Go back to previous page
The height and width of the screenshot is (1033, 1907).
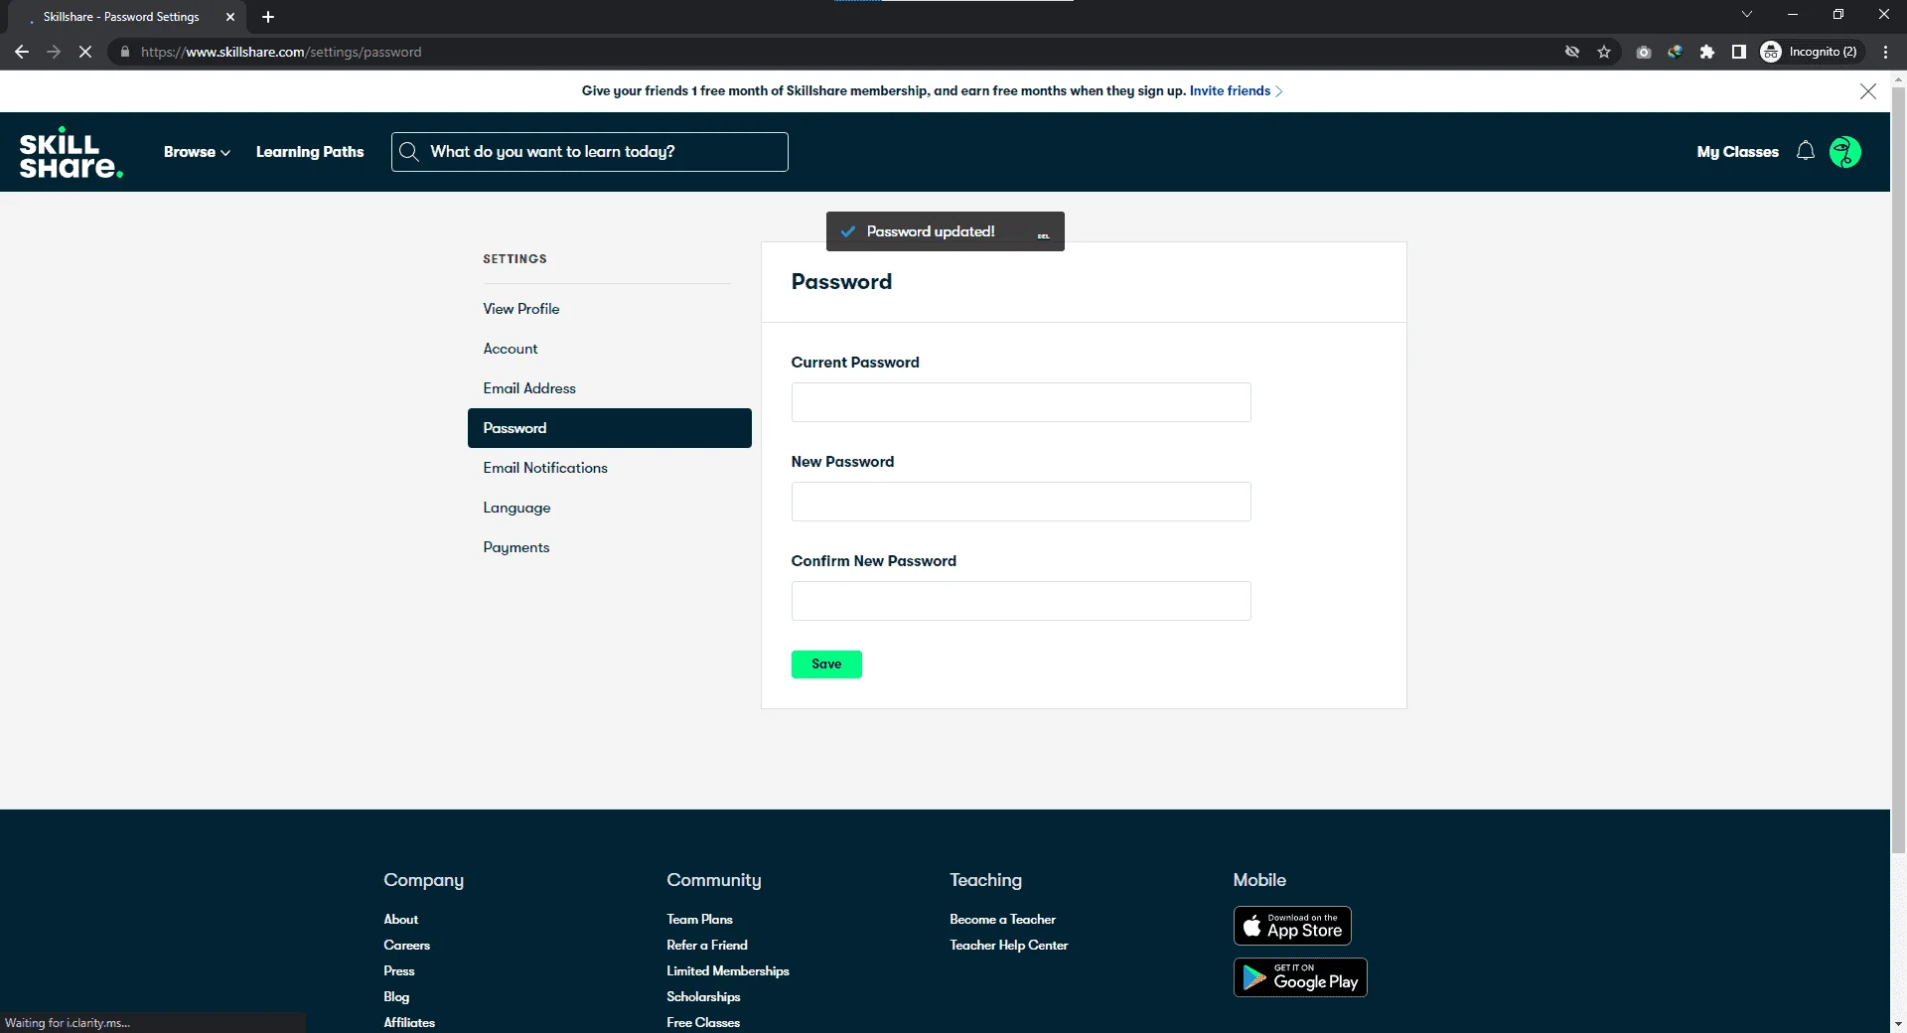pyautogui.click(x=22, y=52)
